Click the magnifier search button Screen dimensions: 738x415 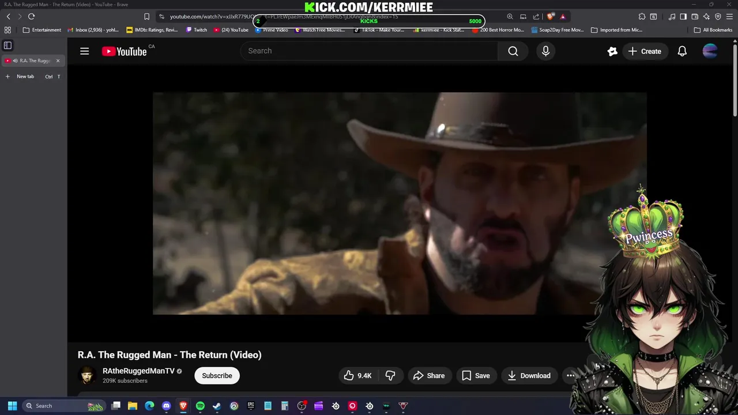(513, 51)
